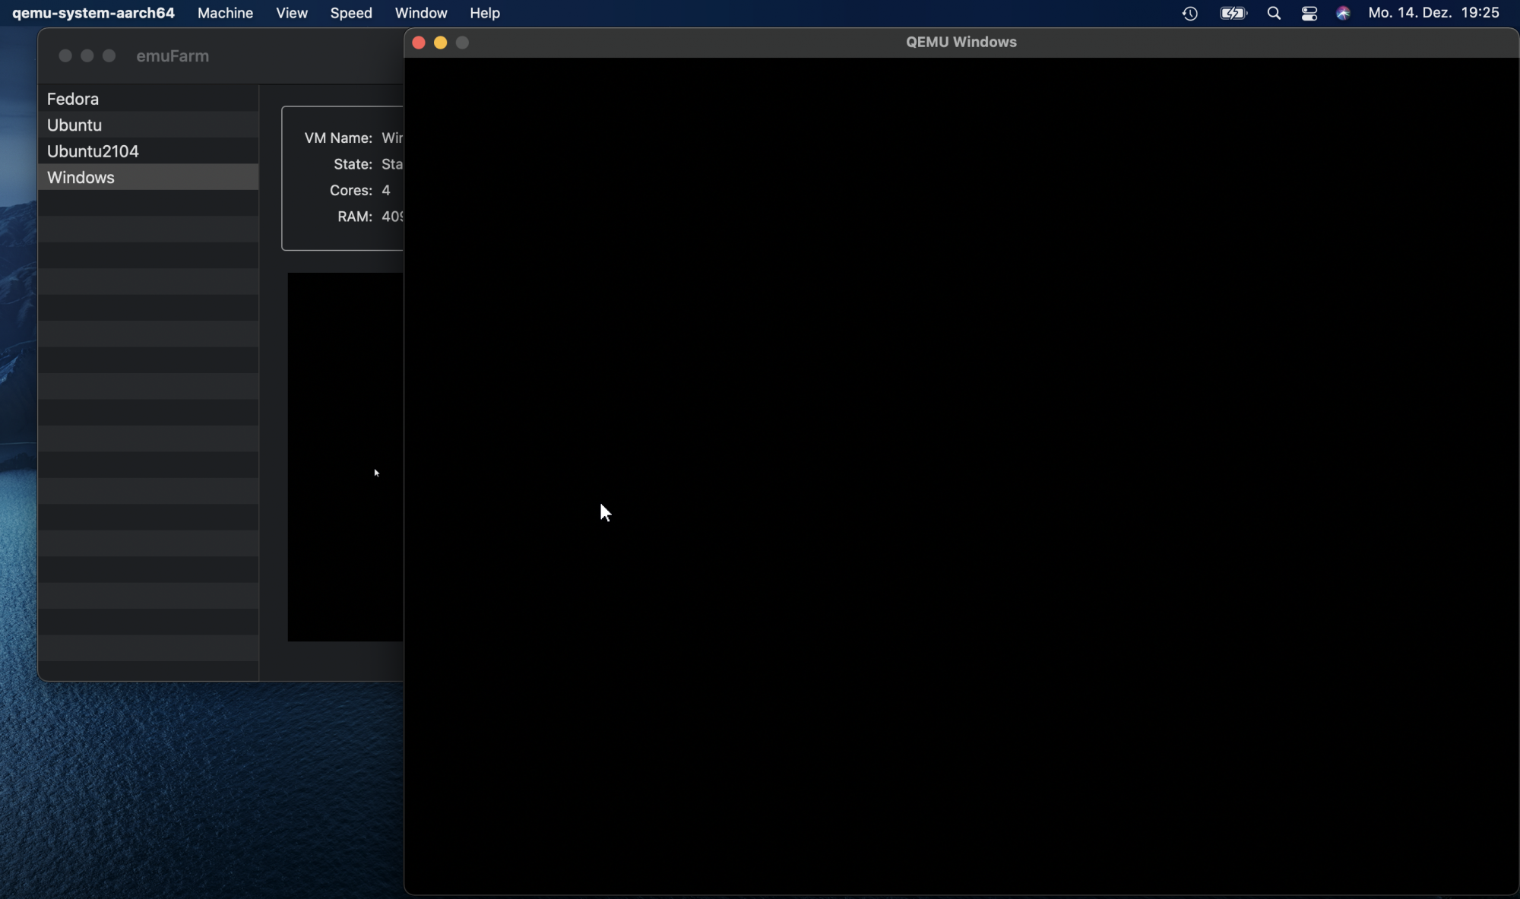Open Time Machine menu bar icon
The width and height of the screenshot is (1520, 899).
click(x=1190, y=13)
